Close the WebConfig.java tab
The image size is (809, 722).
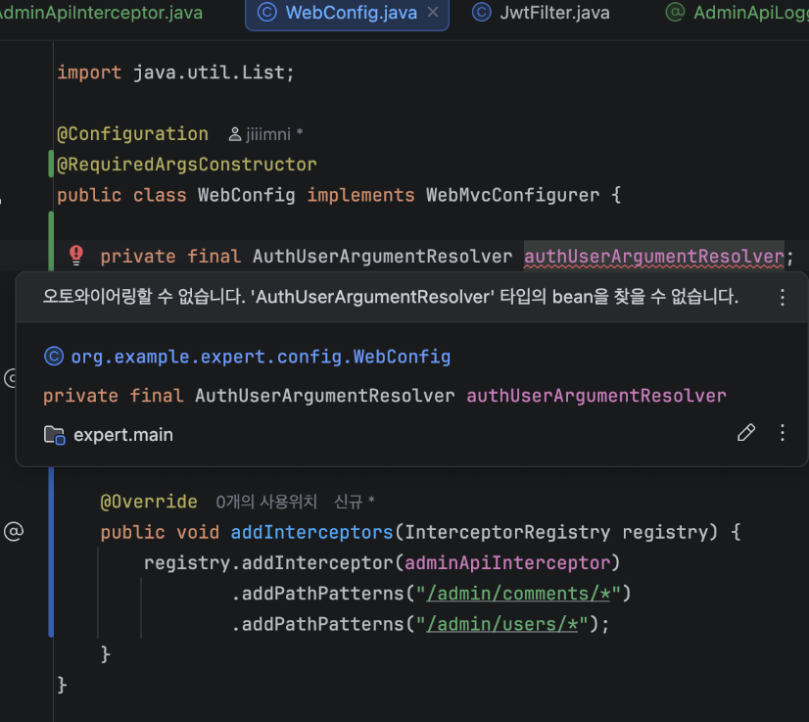[x=433, y=12]
